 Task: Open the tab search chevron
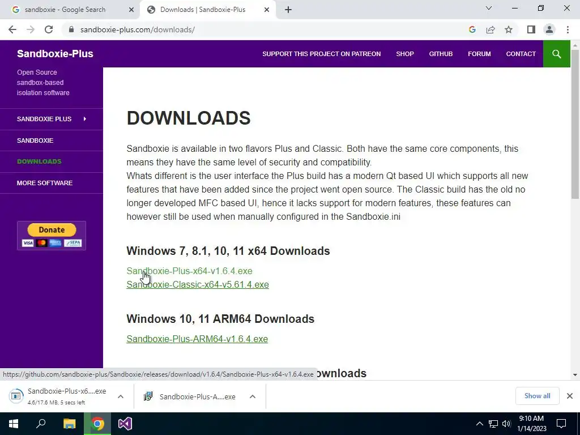click(489, 8)
